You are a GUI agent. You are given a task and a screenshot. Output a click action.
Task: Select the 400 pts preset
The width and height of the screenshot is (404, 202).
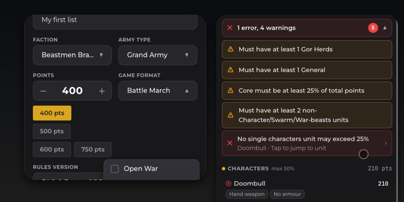(x=52, y=113)
